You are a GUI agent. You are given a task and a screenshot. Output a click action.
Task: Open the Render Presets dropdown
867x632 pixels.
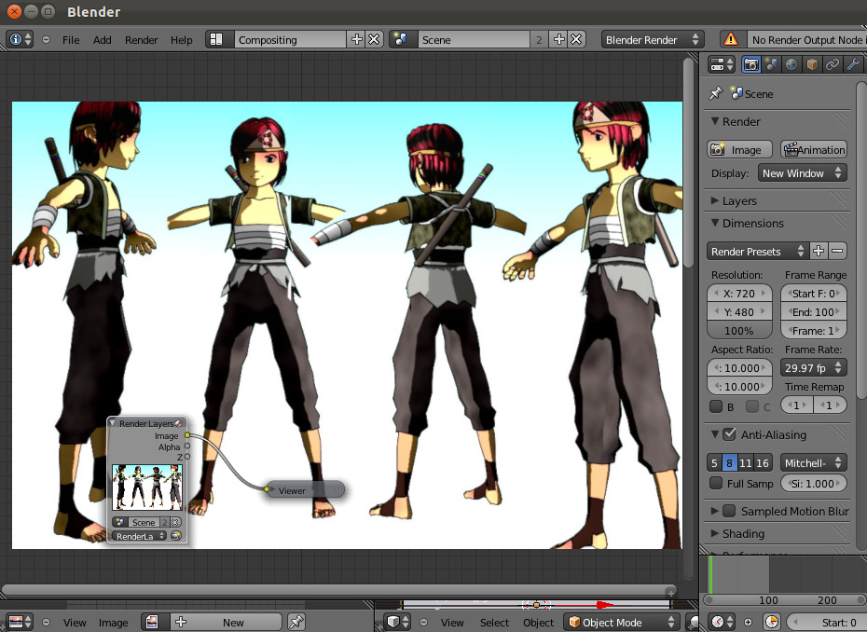pyautogui.click(x=758, y=251)
